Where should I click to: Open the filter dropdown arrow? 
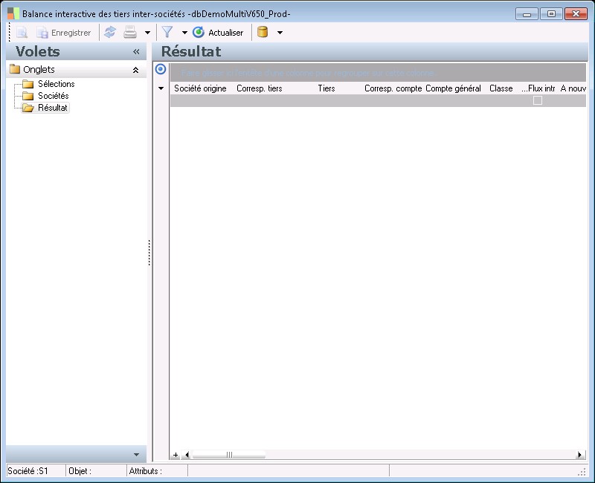coord(184,33)
